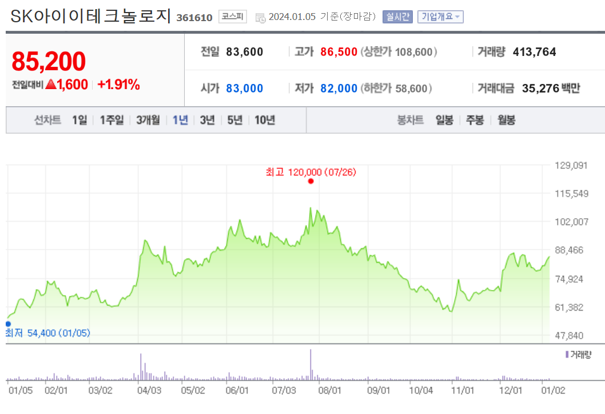Select the 5년 line chart tab
Viewport: 605px width, 414px height.
[x=234, y=120]
